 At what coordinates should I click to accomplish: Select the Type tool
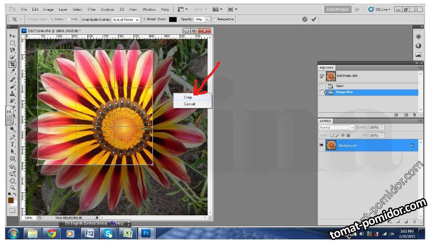[x=12, y=144]
